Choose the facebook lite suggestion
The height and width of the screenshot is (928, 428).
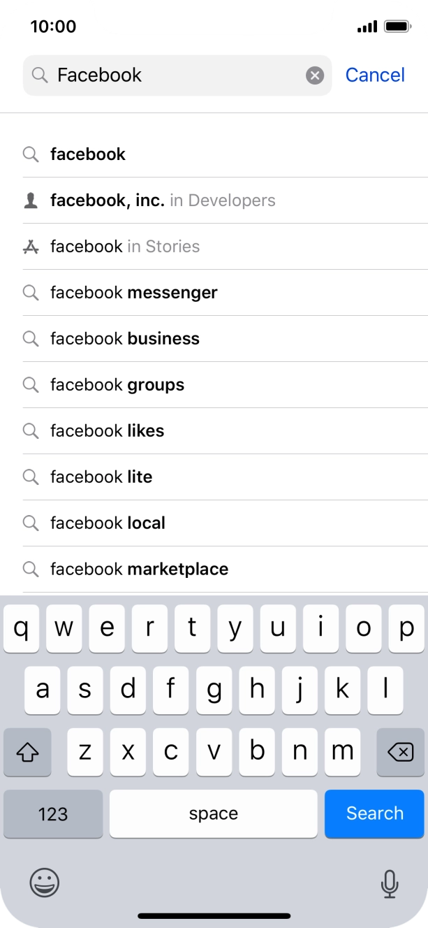(x=101, y=477)
